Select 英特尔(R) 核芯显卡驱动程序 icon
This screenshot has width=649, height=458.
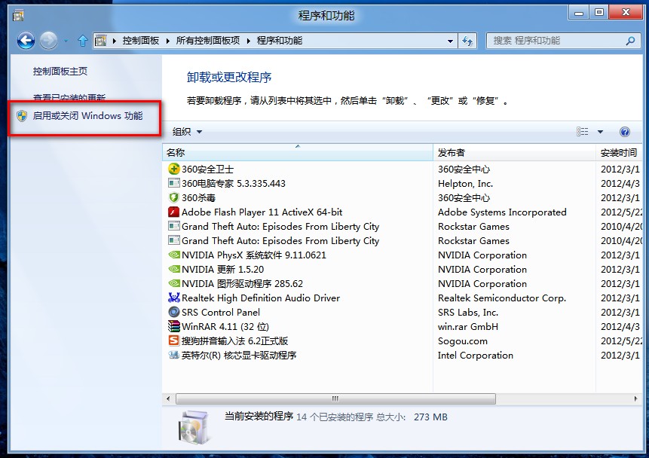[174, 355]
